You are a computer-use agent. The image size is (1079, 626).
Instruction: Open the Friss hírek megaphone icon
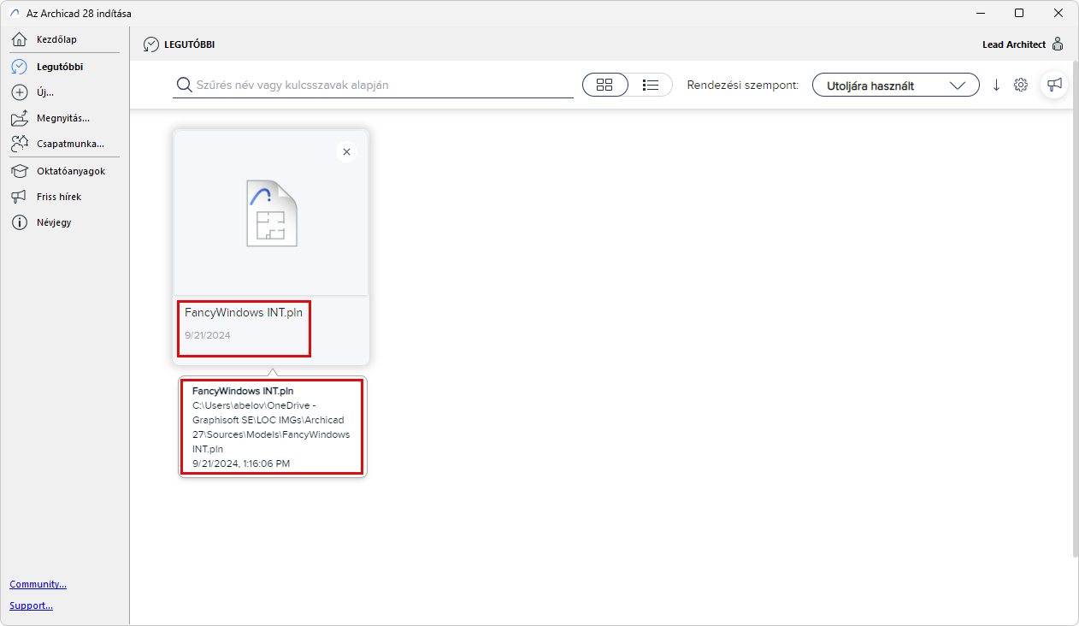[x=20, y=197]
